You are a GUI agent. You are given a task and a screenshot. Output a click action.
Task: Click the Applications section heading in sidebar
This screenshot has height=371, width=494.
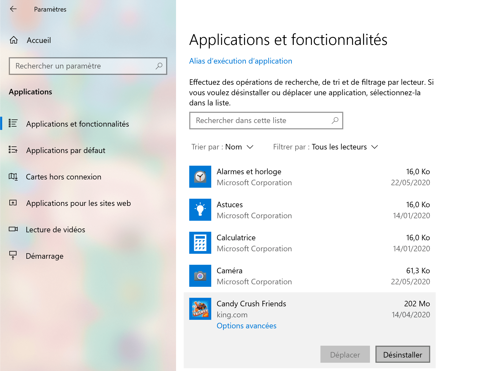[x=30, y=92]
